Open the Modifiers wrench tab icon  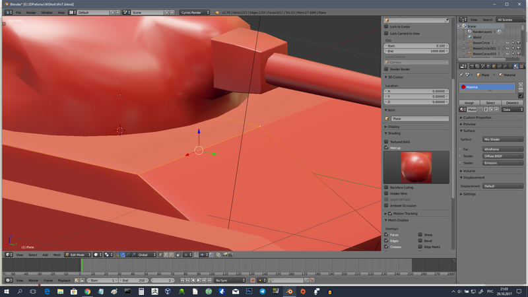(505, 67)
